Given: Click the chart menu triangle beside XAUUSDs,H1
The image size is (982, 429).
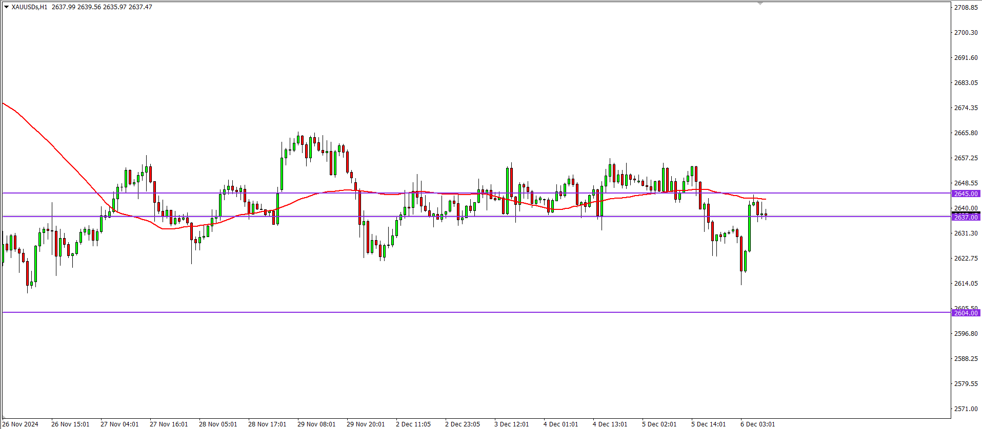Looking at the screenshot, I should click(6, 7).
